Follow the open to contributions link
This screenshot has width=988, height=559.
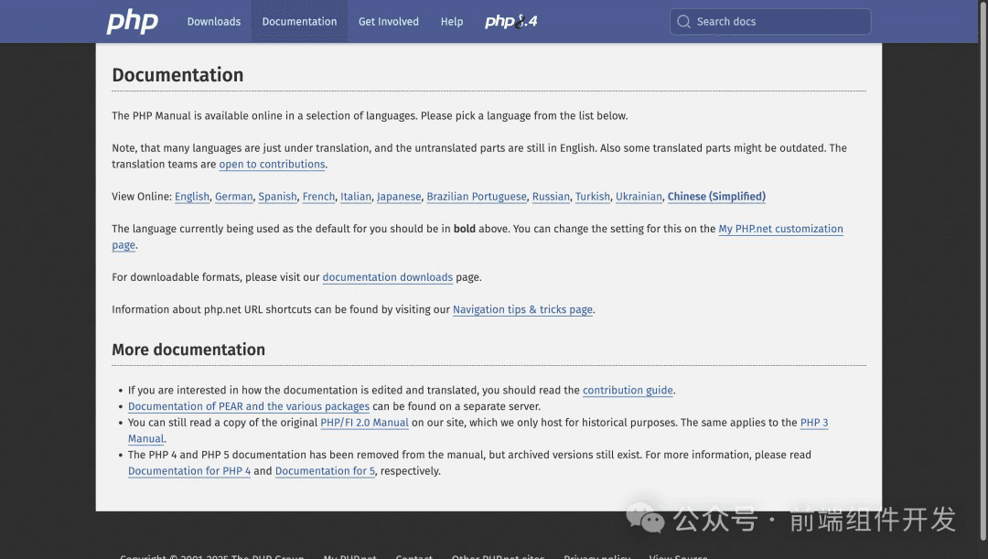click(x=273, y=164)
